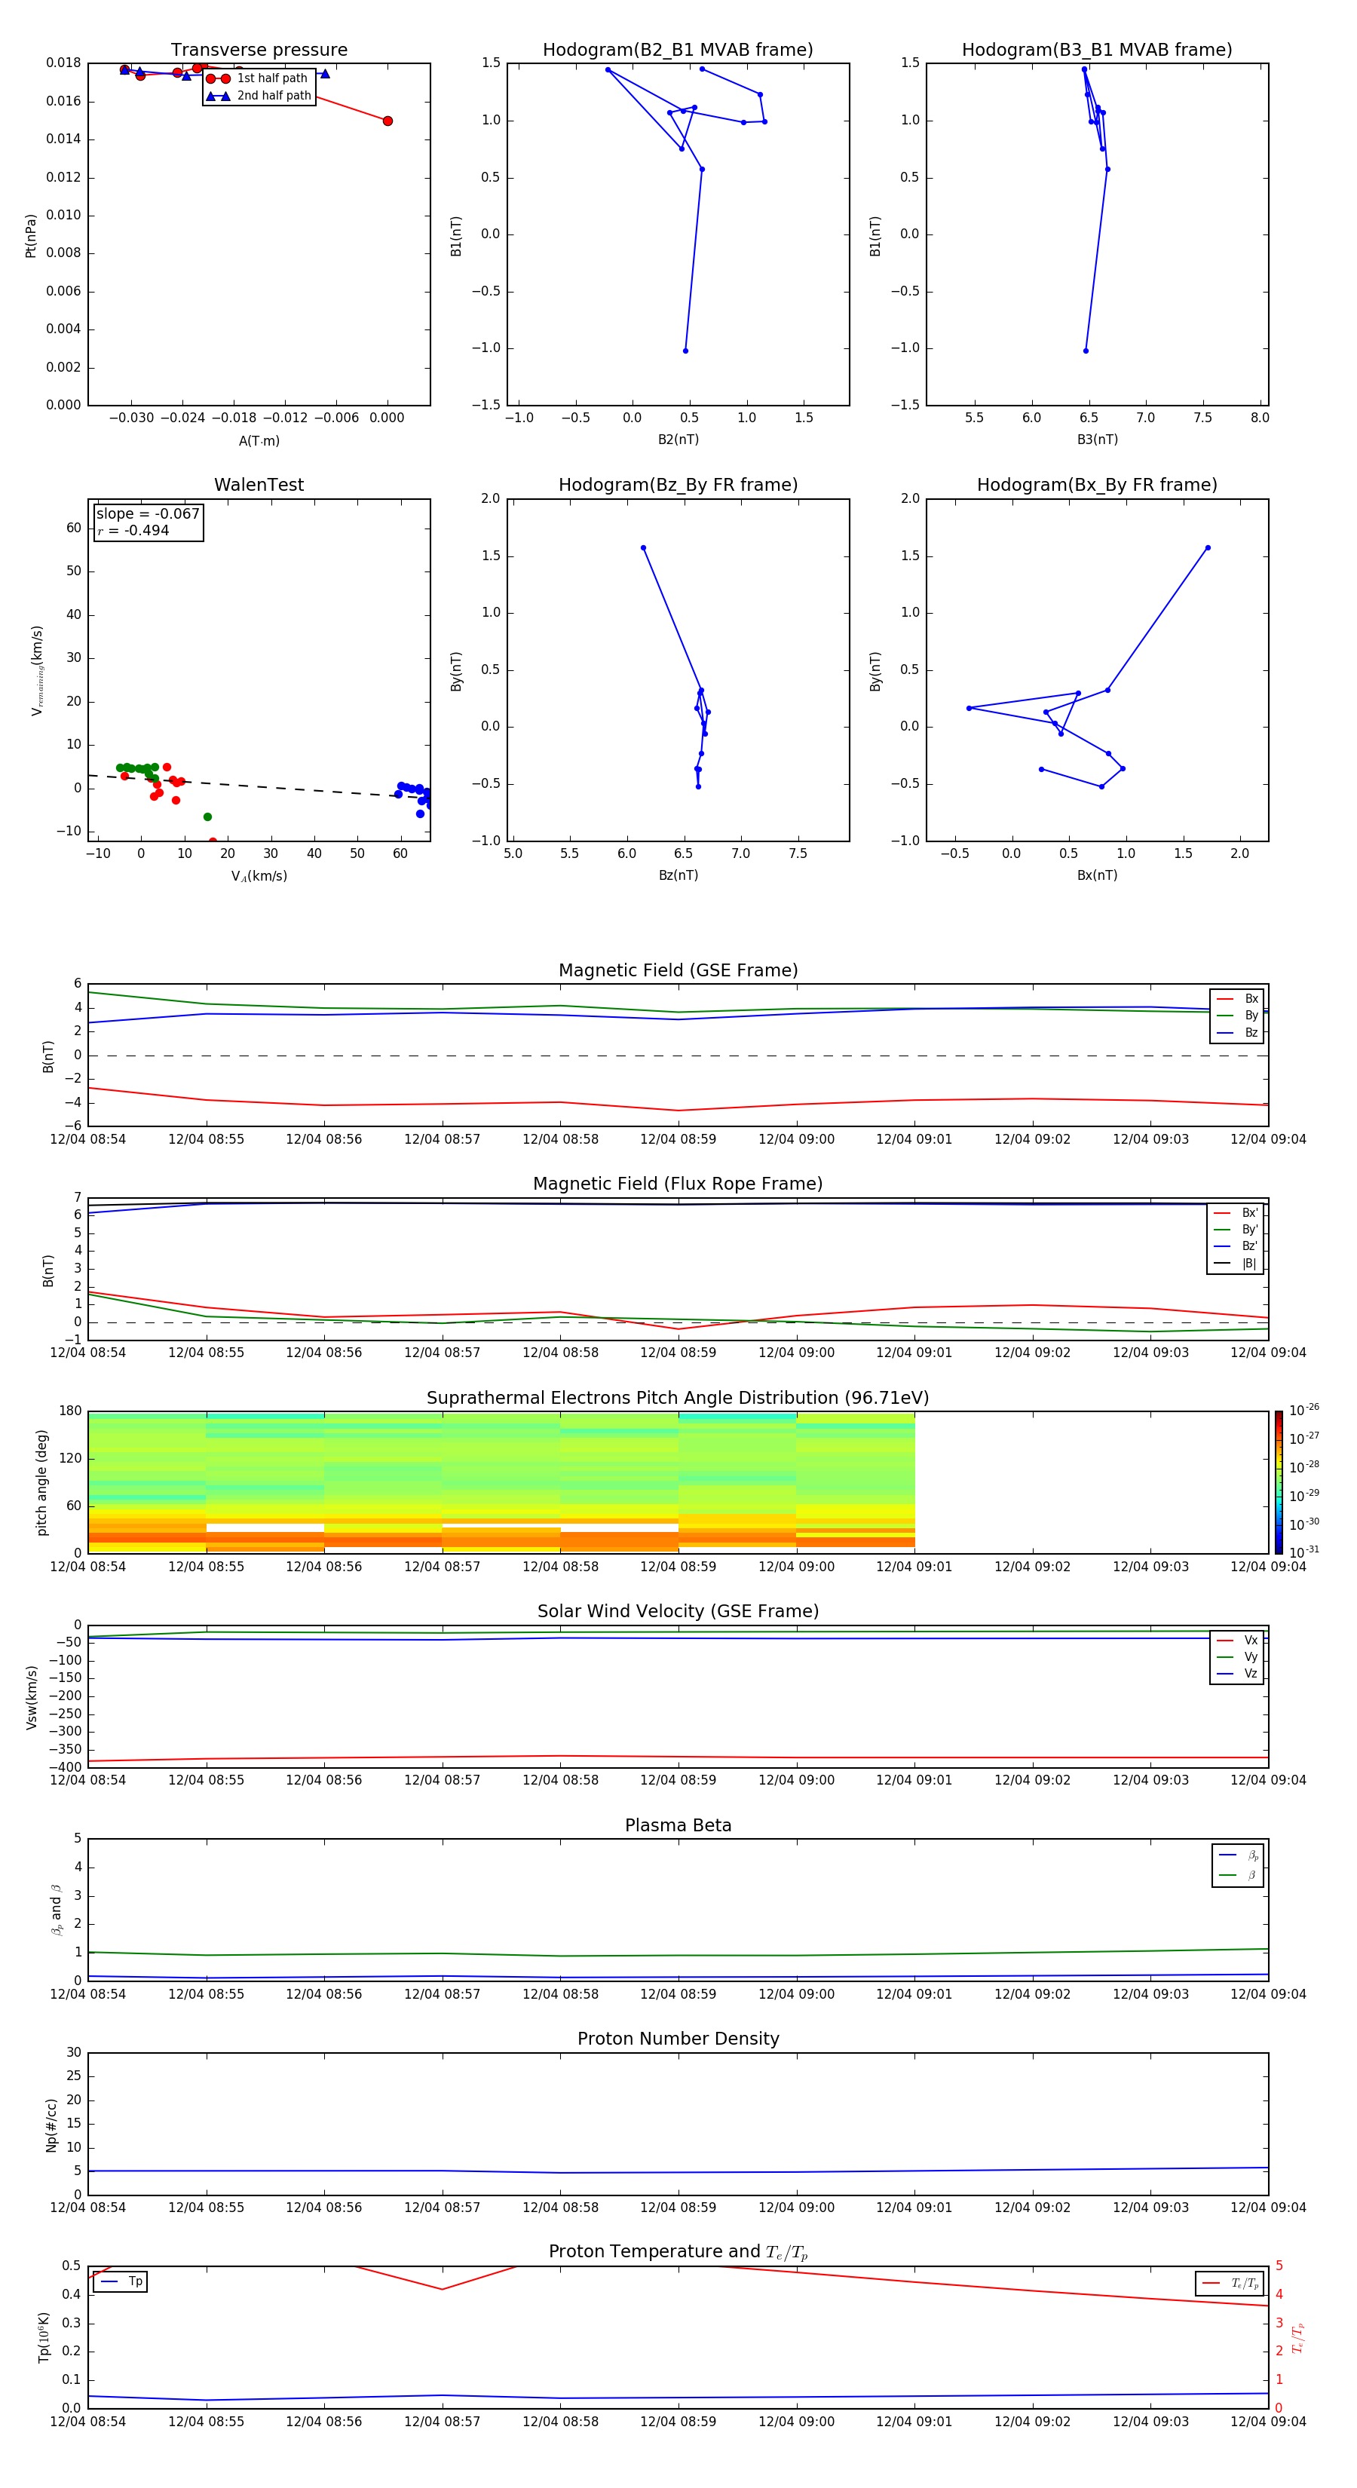Select the "Proton Temperature and Te/Tp" title
Screen dimensions: 1357x2488
coord(678,2252)
